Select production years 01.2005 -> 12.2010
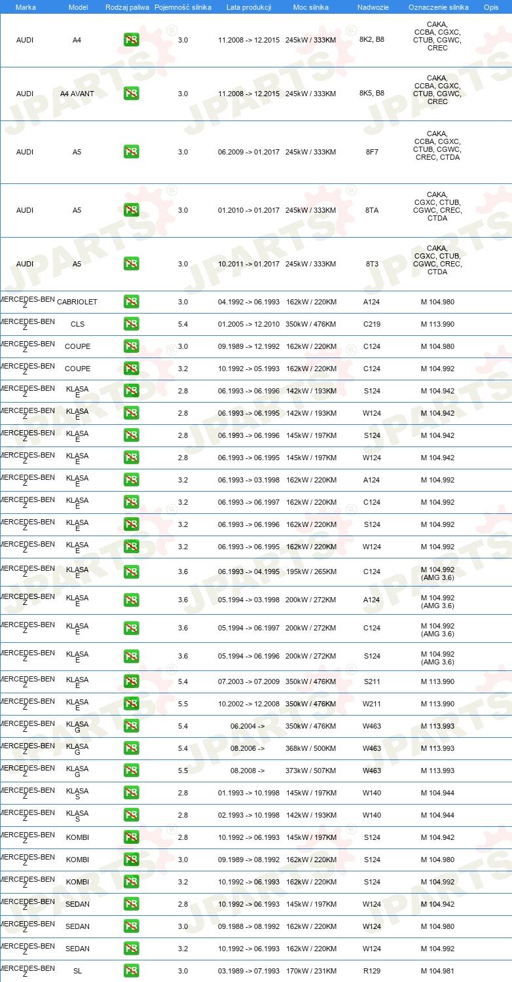This screenshot has width=512, height=982. tap(249, 324)
